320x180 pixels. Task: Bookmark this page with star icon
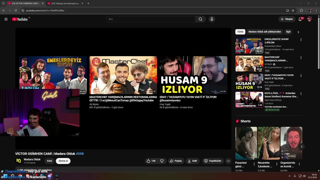click(293, 10)
